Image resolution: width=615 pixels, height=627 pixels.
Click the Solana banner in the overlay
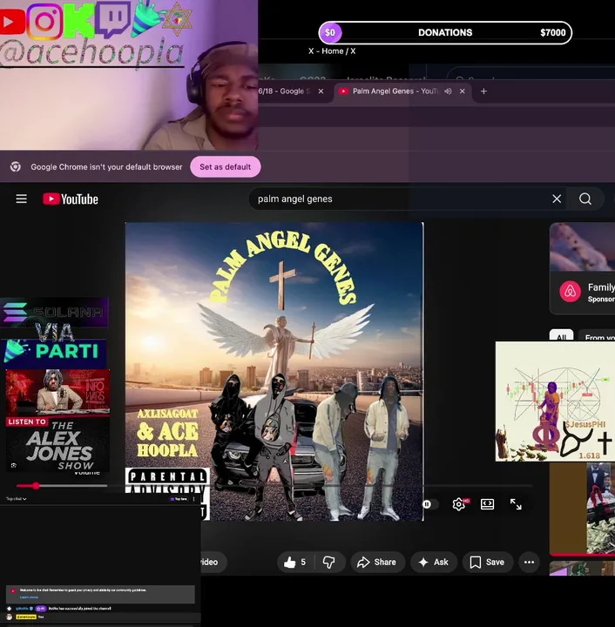click(x=54, y=312)
